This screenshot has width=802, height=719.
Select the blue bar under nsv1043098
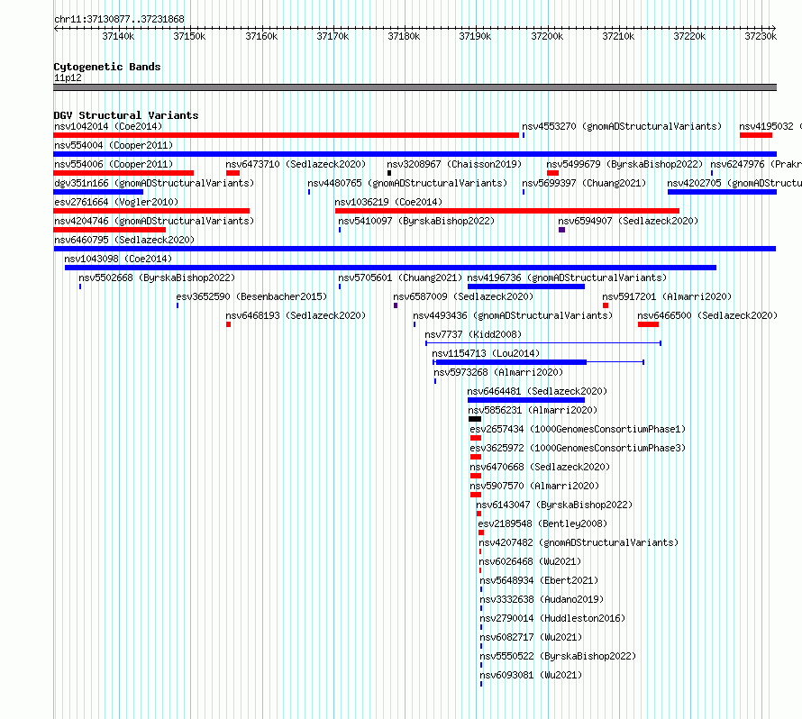coord(390,268)
